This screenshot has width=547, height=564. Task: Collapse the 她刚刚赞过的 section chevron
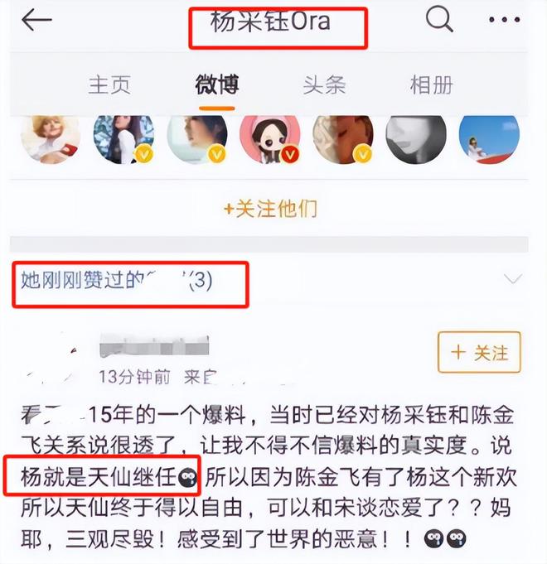[x=512, y=279]
